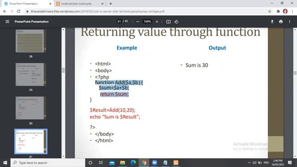Rotate the document counterclockwise
The image size is (297, 167).
coord(176,22)
